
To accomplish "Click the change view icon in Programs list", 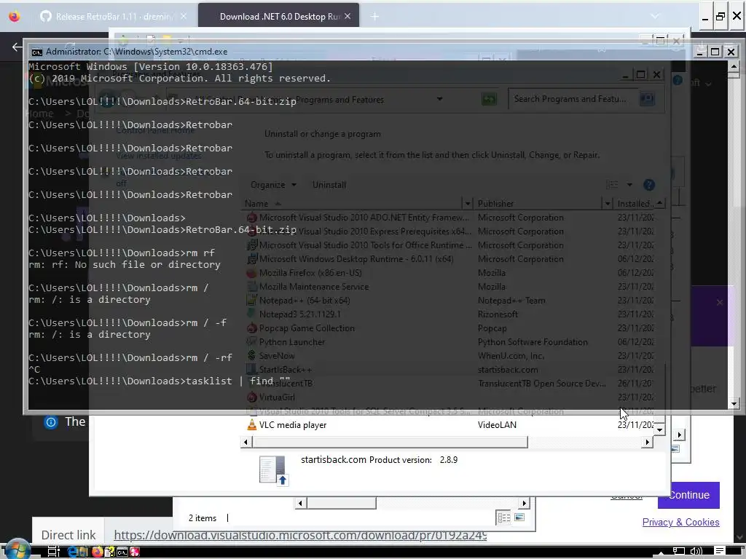I will tap(612, 185).
